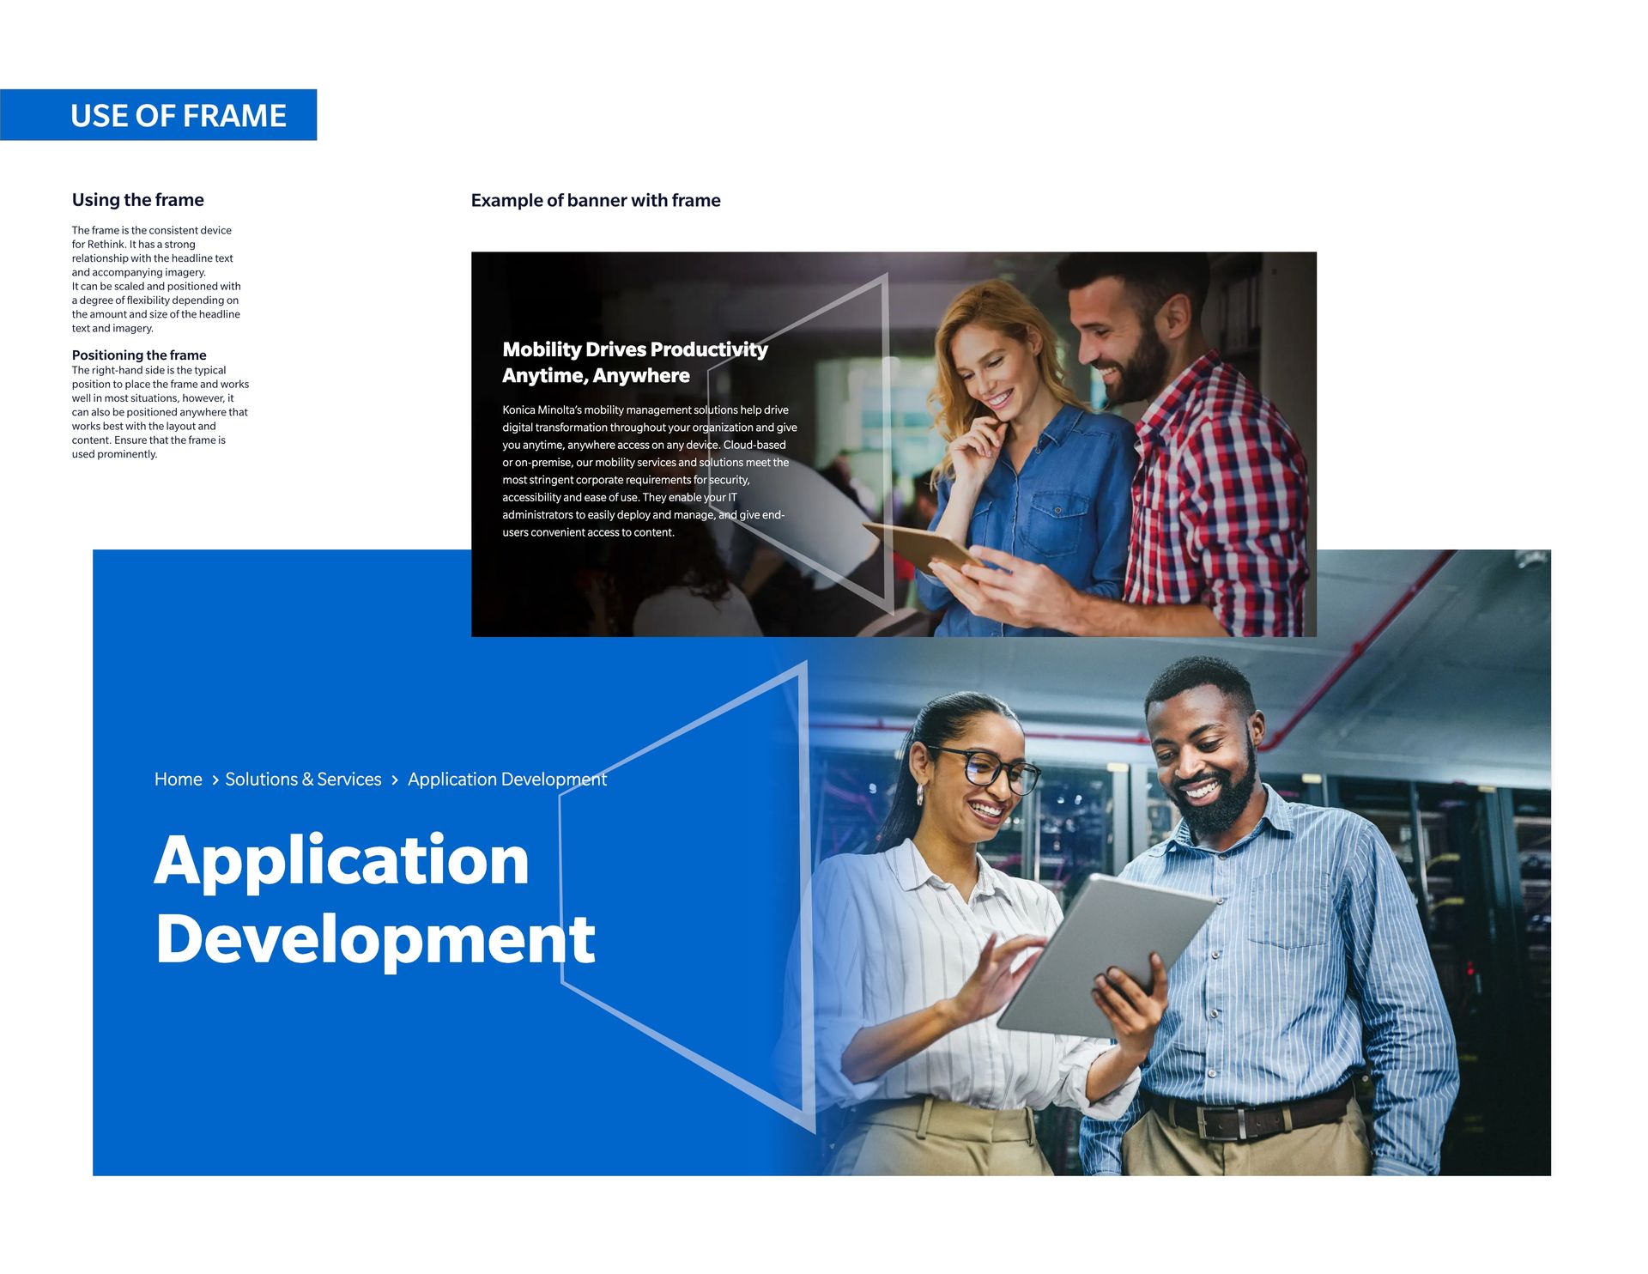The height and width of the screenshot is (1274, 1648).
Task: Select the Positioning the frame subheading
Action: [x=139, y=355]
